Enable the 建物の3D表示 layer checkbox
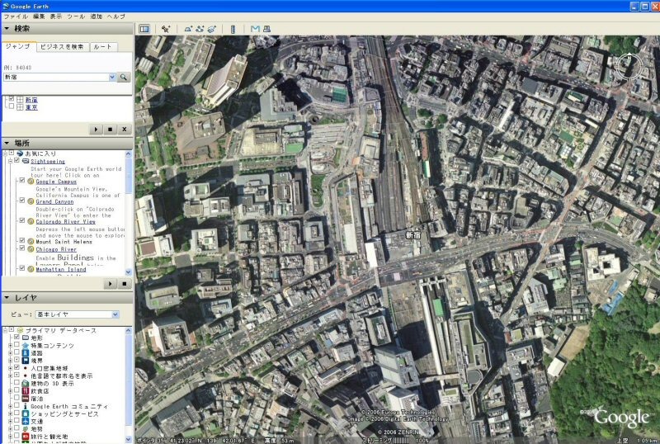The width and height of the screenshot is (660, 444). [x=16, y=383]
